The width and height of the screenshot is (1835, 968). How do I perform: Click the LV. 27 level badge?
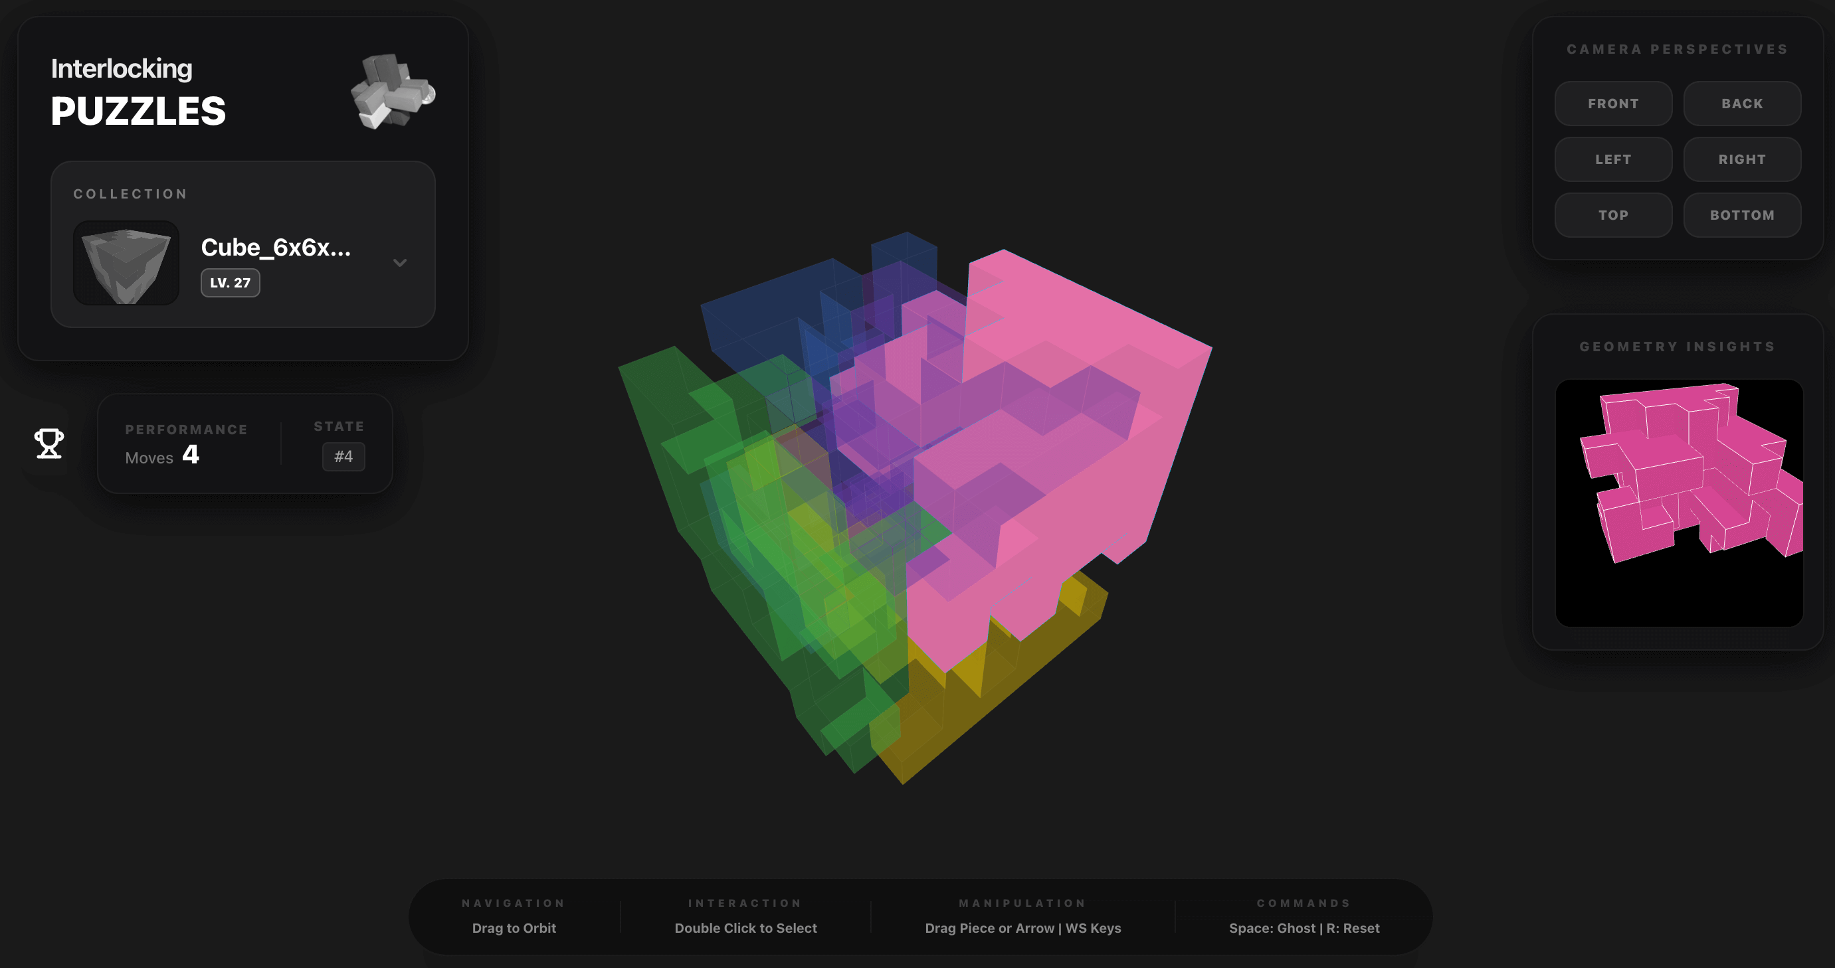click(230, 283)
